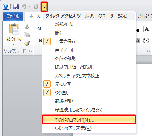Uncheck 上書き保存 in the menu
The image size is (152, 136).
(89, 41)
